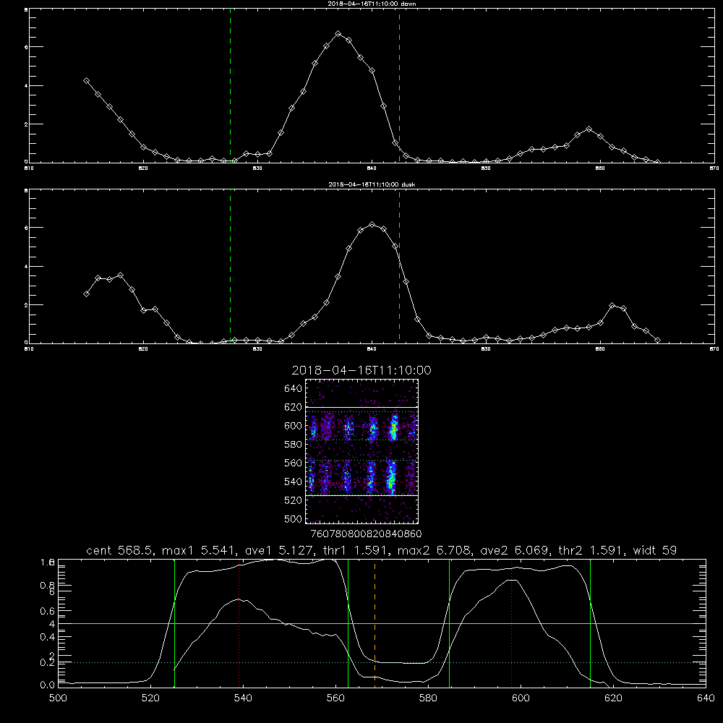Click the first data diamond of the dawn curve

[86, 81]
